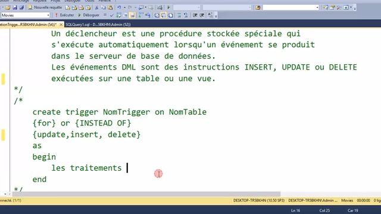Cut selection with the scissors icon

coord(96,8)
